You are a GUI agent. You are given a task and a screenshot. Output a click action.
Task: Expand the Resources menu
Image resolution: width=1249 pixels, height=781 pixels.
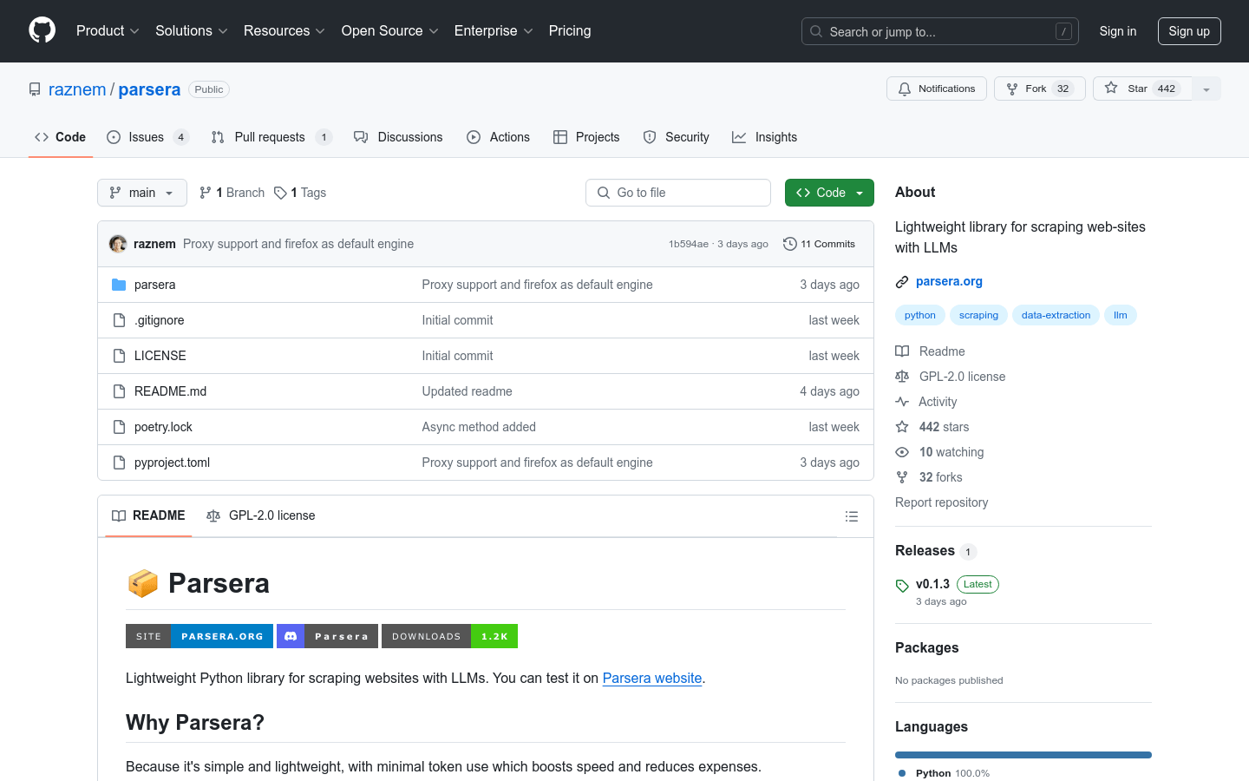point(284,30)
